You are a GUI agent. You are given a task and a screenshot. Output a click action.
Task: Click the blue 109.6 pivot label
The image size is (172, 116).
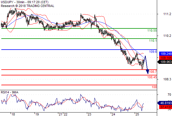(x=153, y=52)
